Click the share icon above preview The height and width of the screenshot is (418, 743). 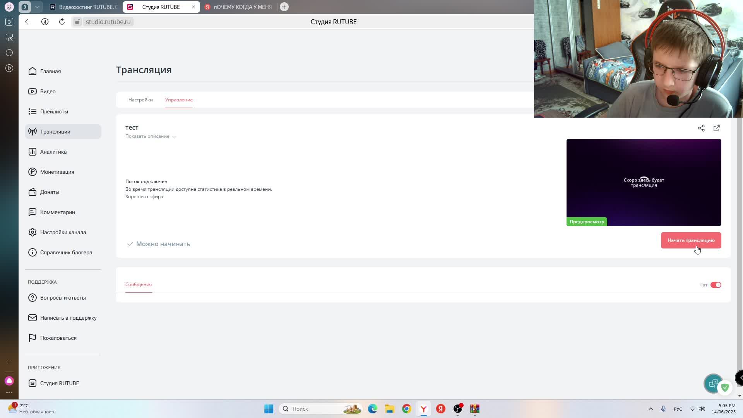tap(701, 128)
